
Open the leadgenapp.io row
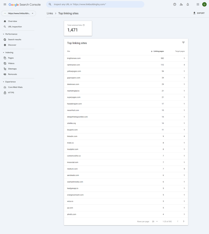[x=126, y=188]
